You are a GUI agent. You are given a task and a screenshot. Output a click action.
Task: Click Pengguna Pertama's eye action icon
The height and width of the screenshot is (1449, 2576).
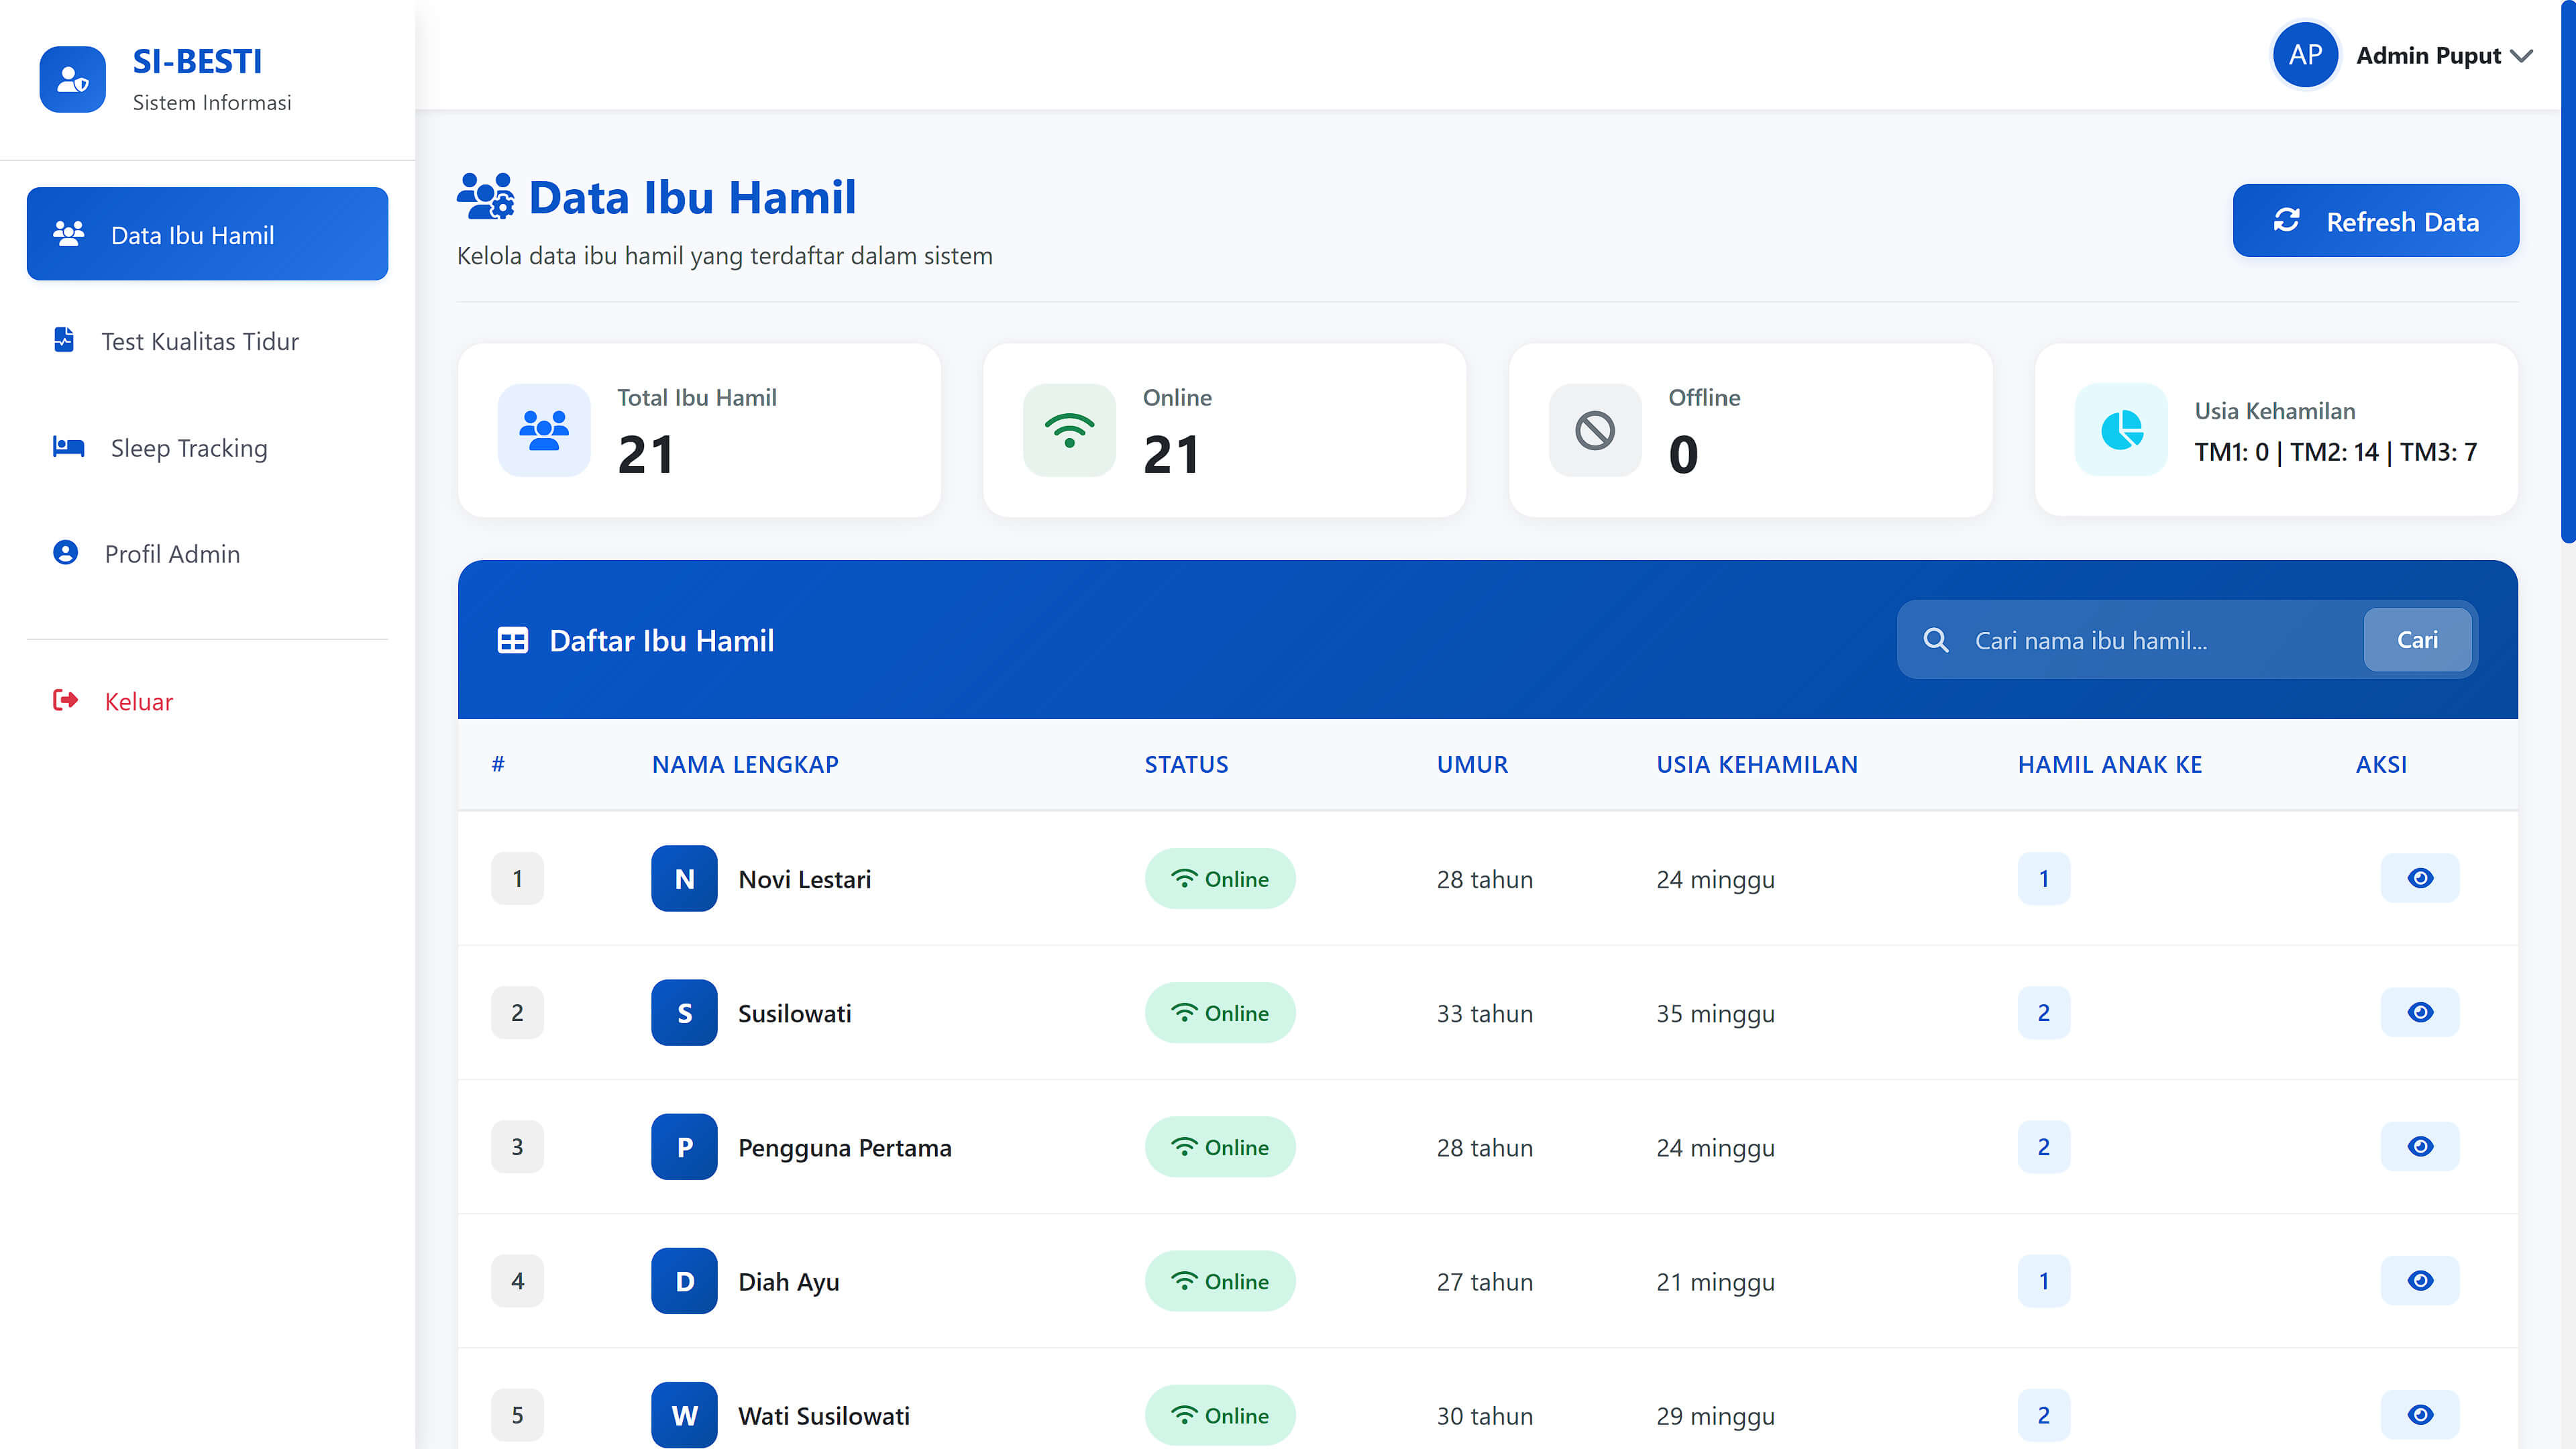[x=2420, y=1147]
